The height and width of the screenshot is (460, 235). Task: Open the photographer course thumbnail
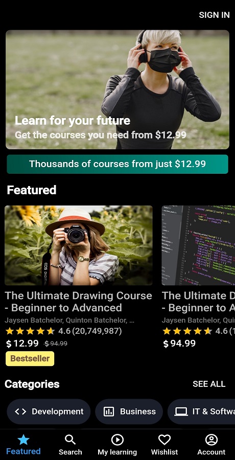pyautogui.click(x=79, y=245)
